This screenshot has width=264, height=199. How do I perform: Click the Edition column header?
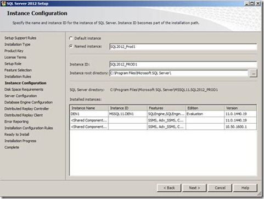pyautogui.click(x=205, y=108)
